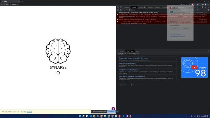Click Hide on the screen sharing bar

coord(117,111)
